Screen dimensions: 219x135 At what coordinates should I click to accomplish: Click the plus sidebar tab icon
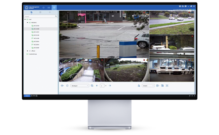50,12
